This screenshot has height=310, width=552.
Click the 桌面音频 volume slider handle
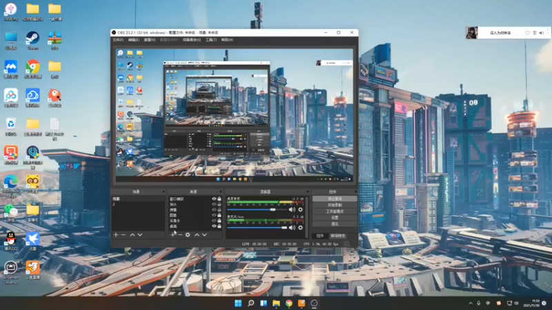tap(273, 209)
